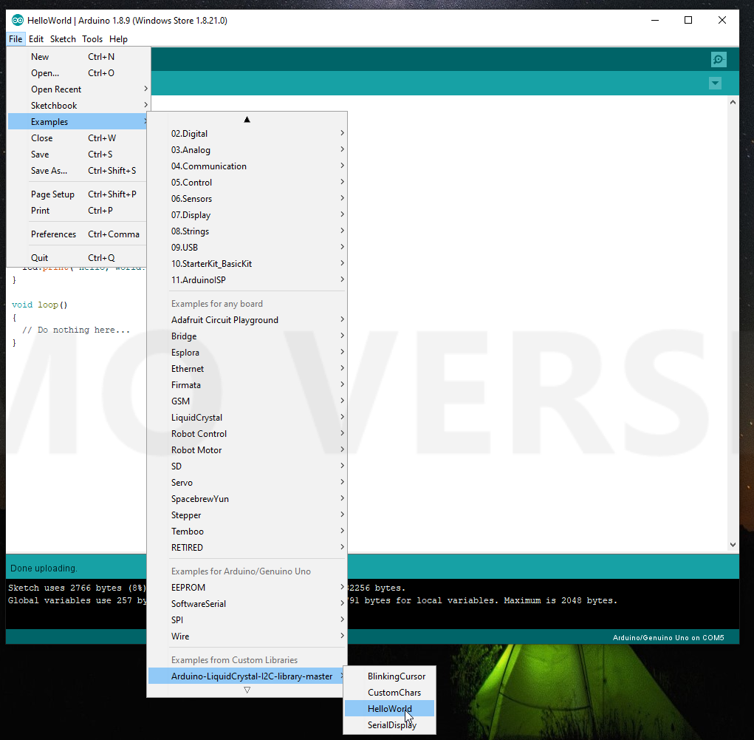Open the BlinkingCursor example sketch
The height and width of the screenshot is (740, 754).
click(389, 676)
